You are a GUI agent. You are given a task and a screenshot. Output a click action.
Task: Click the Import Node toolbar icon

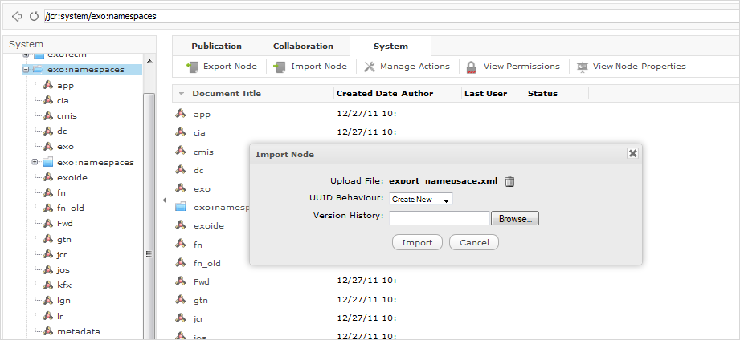(280, 67)
